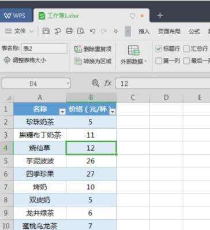Select column B header
This screenshot has height=230, width=210.
[91, 98]
